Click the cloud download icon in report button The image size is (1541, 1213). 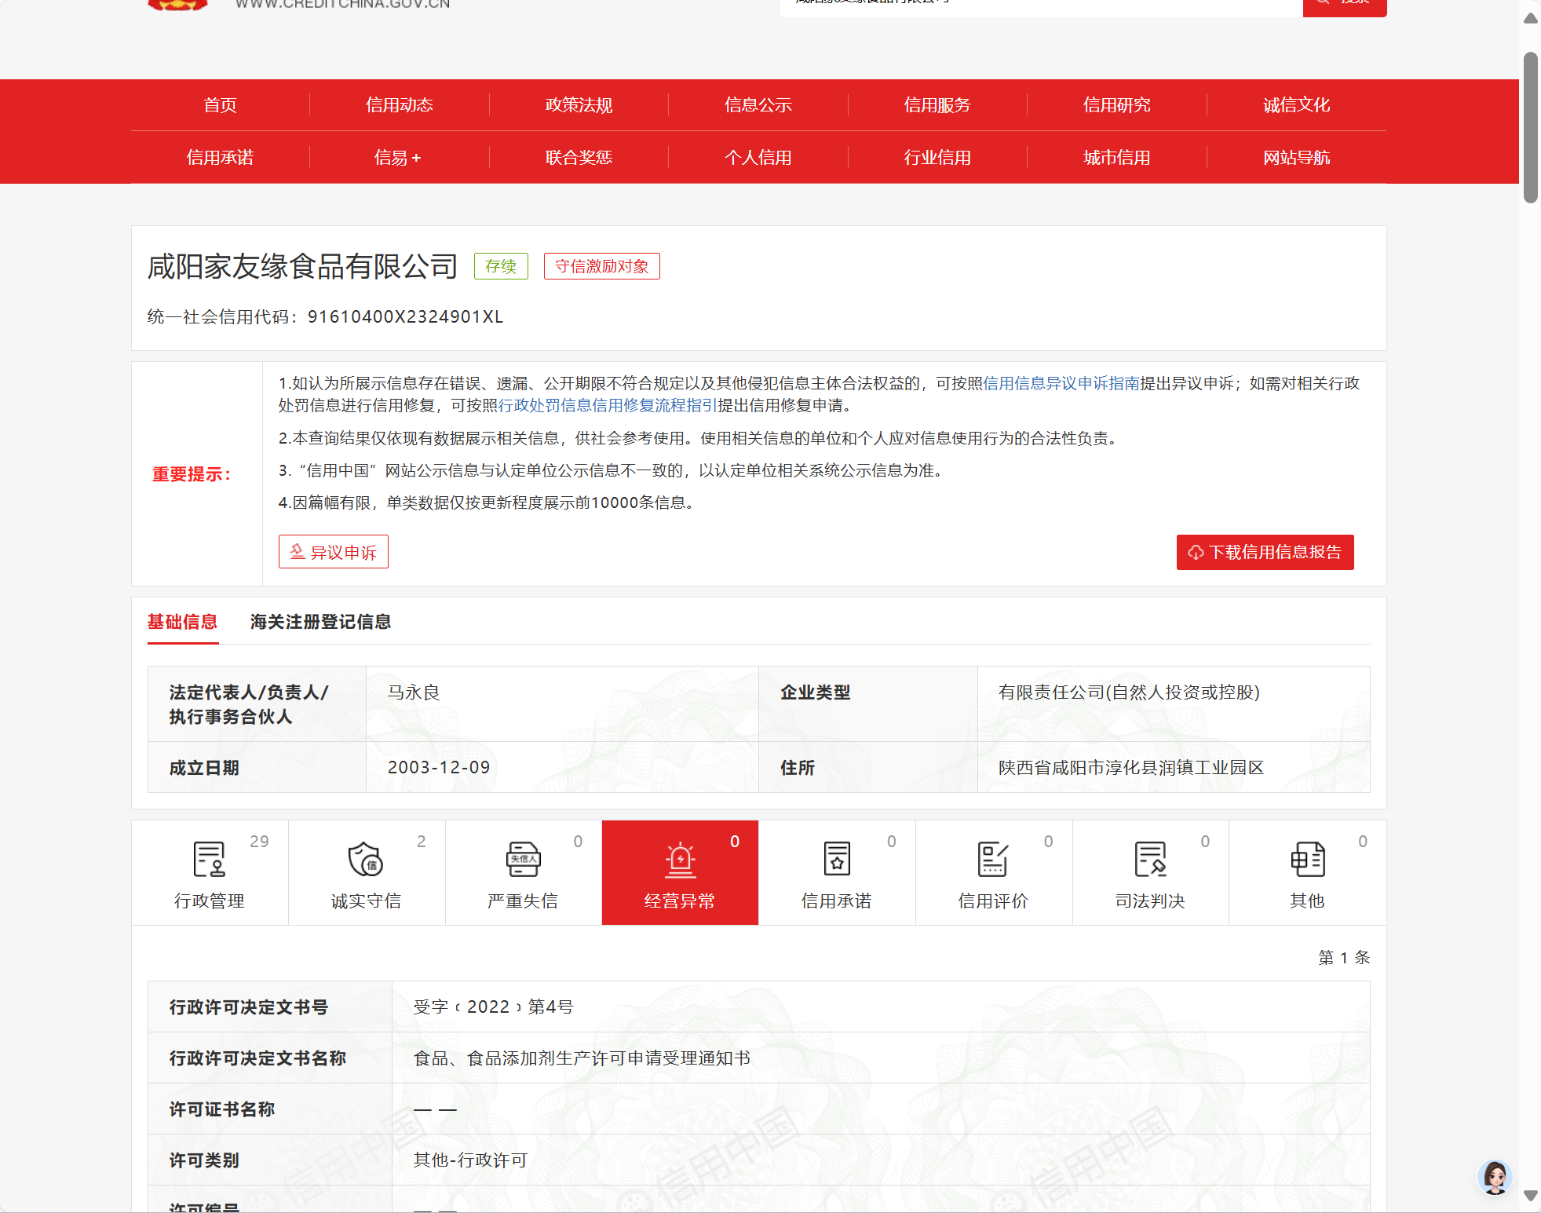[x=1196, y=552]
